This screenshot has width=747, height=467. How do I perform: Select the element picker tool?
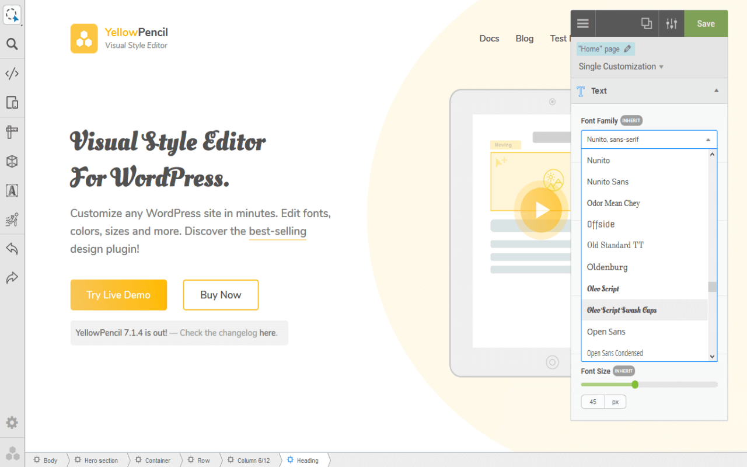point(12,15)
